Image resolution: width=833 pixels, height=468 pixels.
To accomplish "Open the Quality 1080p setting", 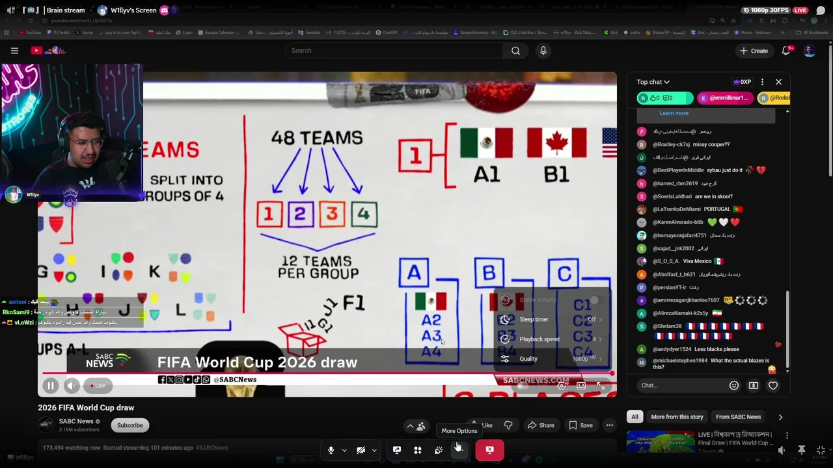I will 553,358.
